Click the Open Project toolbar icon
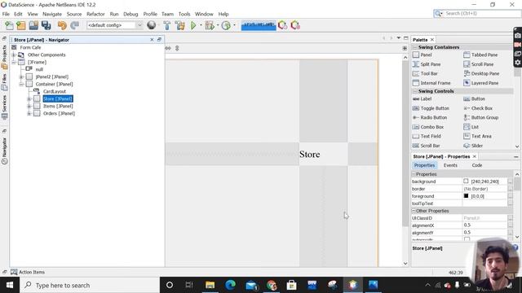Image resolution: width=522 pixels, height=293 pixels. click(33, 25)
